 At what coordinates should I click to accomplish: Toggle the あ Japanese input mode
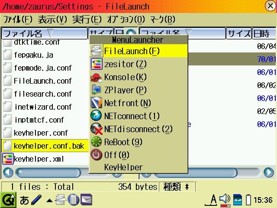pyautogui.click(x=24, y=200)
